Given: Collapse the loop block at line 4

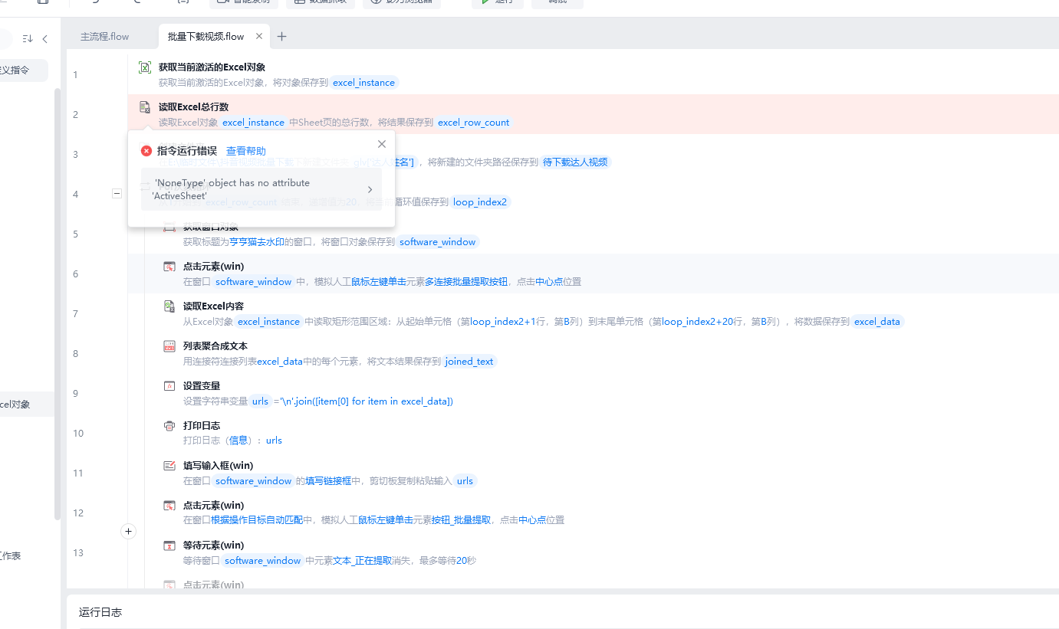Looking at the screenshot, I should [x=117, y=194].
